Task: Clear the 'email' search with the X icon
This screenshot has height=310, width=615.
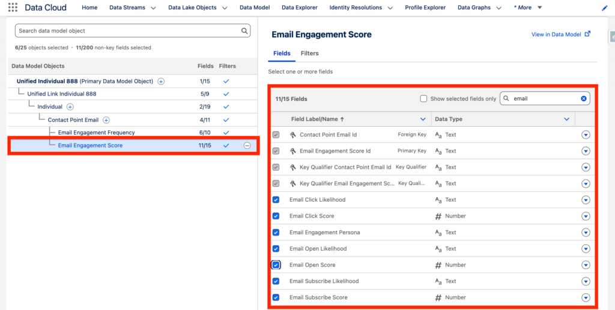Action: pyautogui.click(x=583, y=99)
